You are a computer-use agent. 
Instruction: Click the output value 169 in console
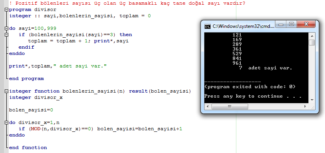237,40
